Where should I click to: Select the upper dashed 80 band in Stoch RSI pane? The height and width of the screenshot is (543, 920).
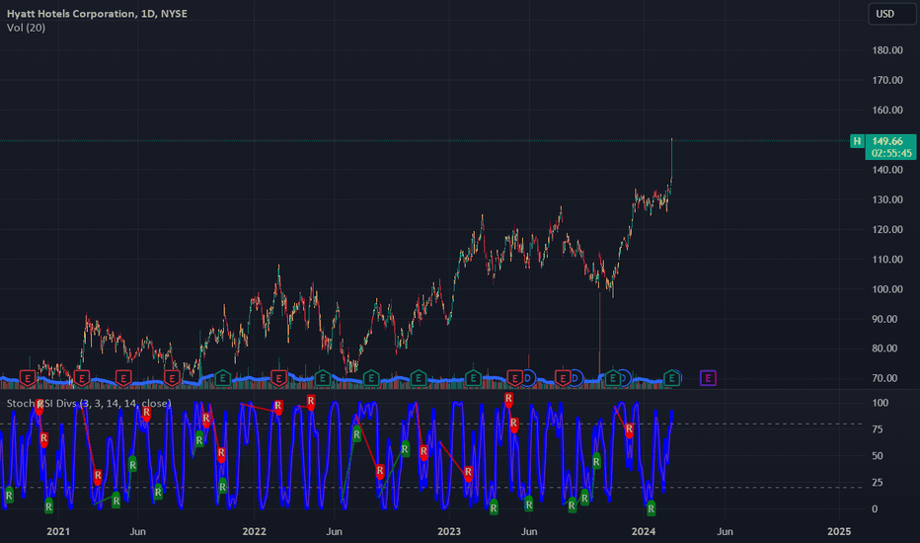point(431,424)
